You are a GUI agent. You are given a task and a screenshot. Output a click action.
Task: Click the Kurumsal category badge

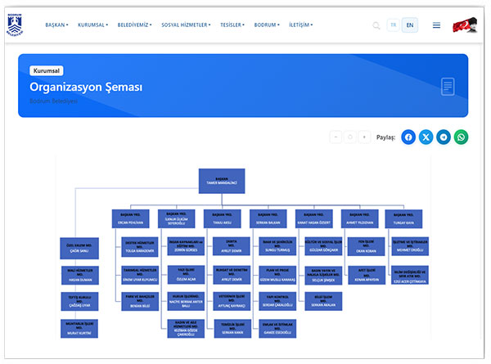point(47,70)
